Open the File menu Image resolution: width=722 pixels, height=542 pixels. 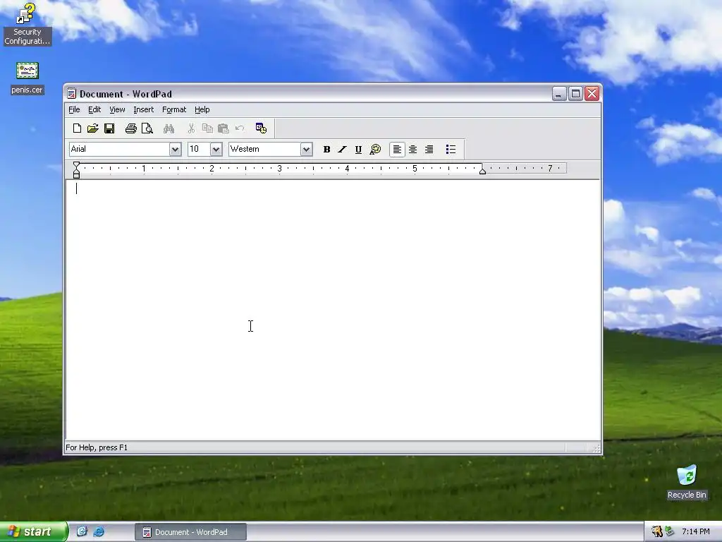(x=74, y=109)
